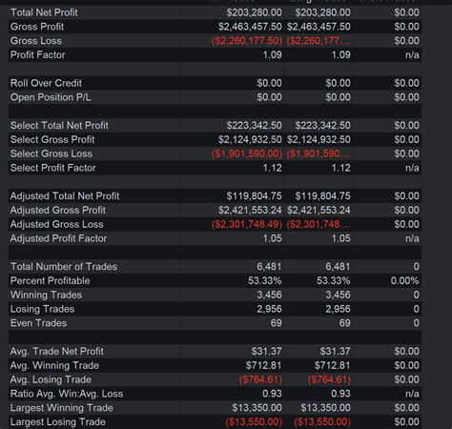Select the Adjusted Gross Loss label

click(56, 224)
